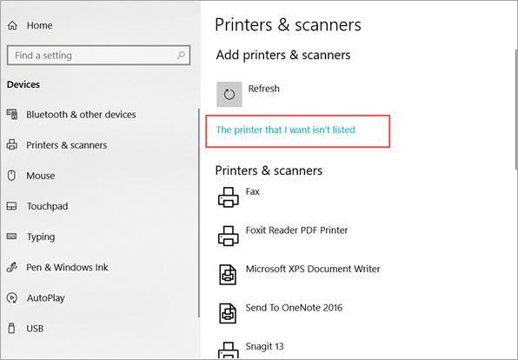This screenshot has width=518, height=360.
Task: Open Mouse settings page
Action: [x=41, y=176]
